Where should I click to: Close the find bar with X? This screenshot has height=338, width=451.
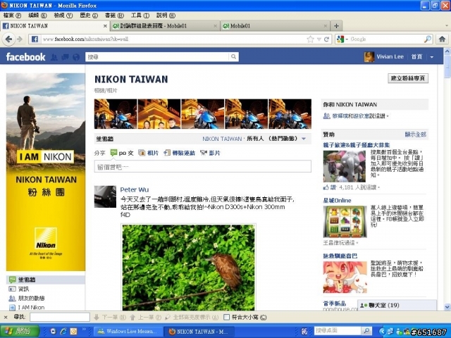tap(6, 318)
